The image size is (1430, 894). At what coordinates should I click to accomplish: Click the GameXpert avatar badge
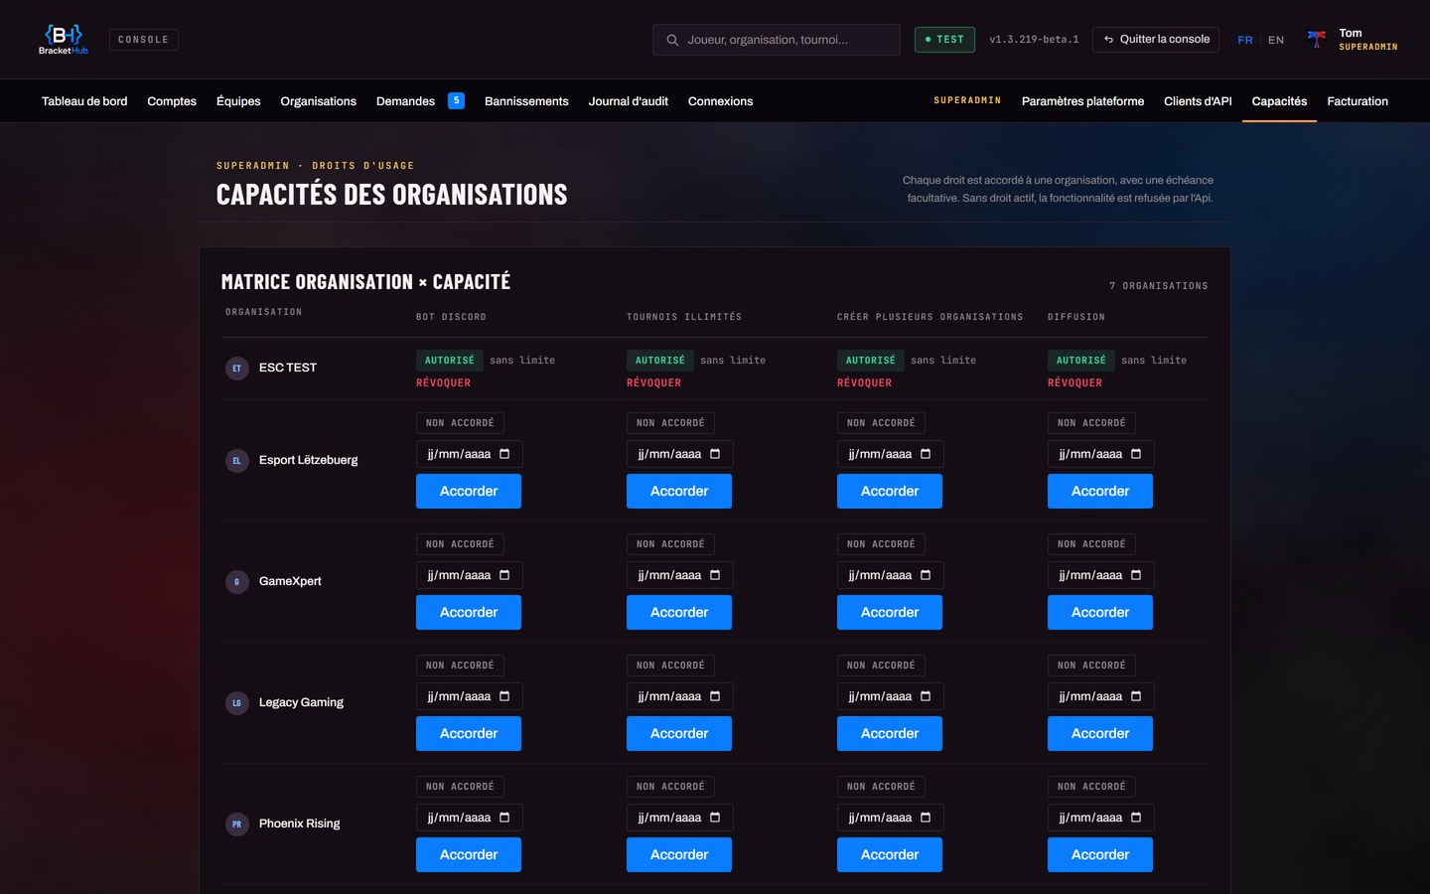[x=236, y=582]
